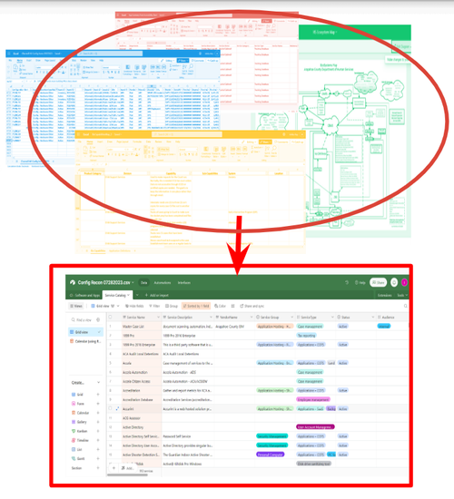Expand the table list chevron next to Service Catalog
Screen dimensions: 454x499
[x=137, y=295]
